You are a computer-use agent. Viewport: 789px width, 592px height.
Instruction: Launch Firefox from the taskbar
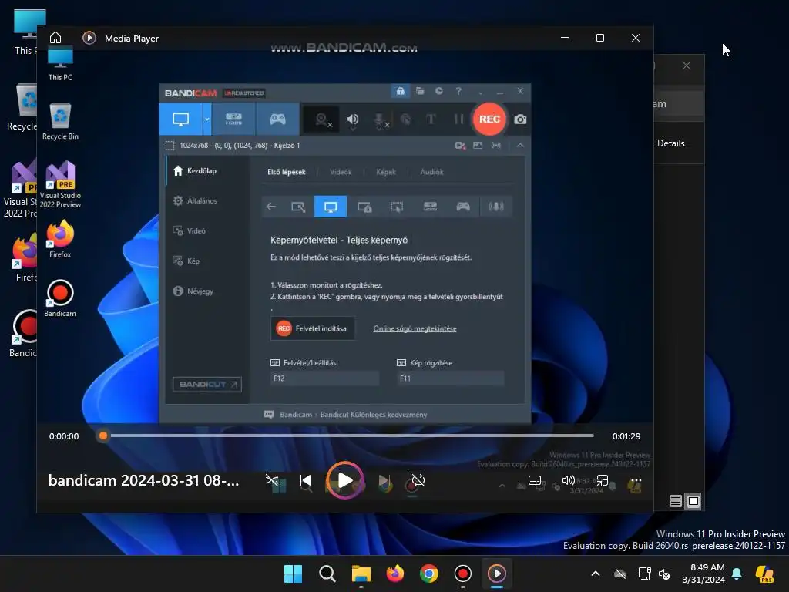(x=395, y=573)
